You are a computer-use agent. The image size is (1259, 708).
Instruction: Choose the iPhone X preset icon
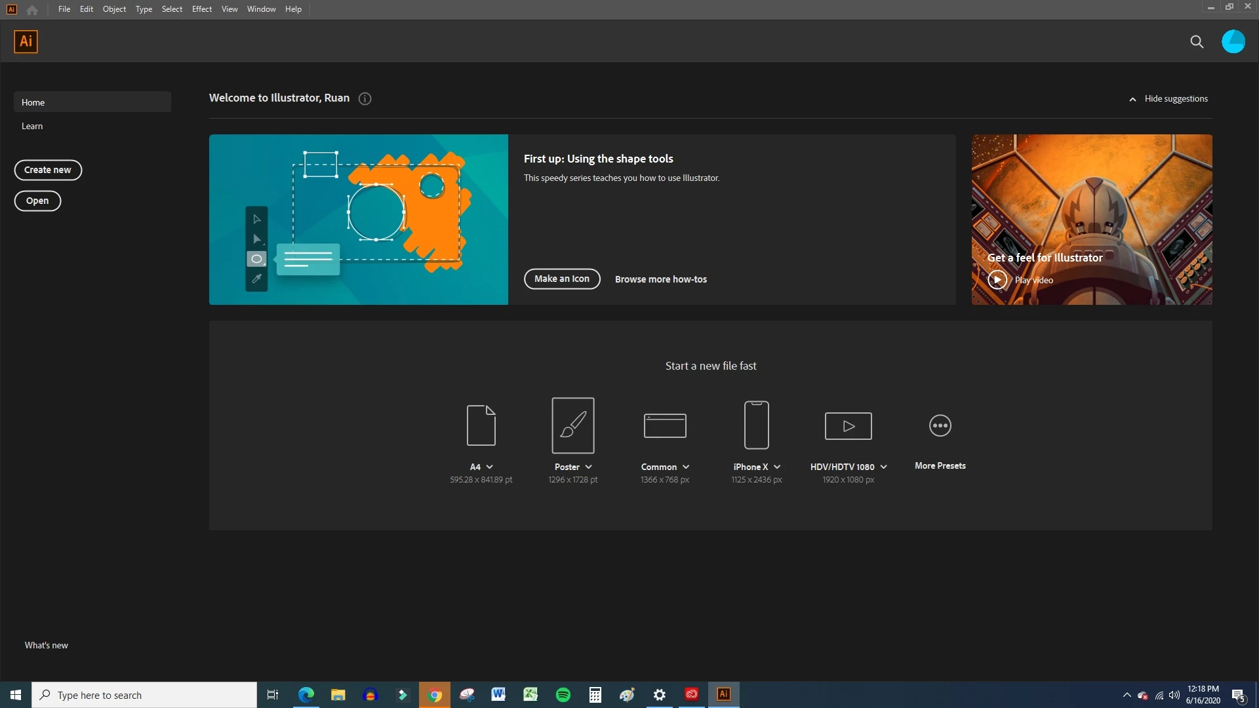click(x=756, y=425)
